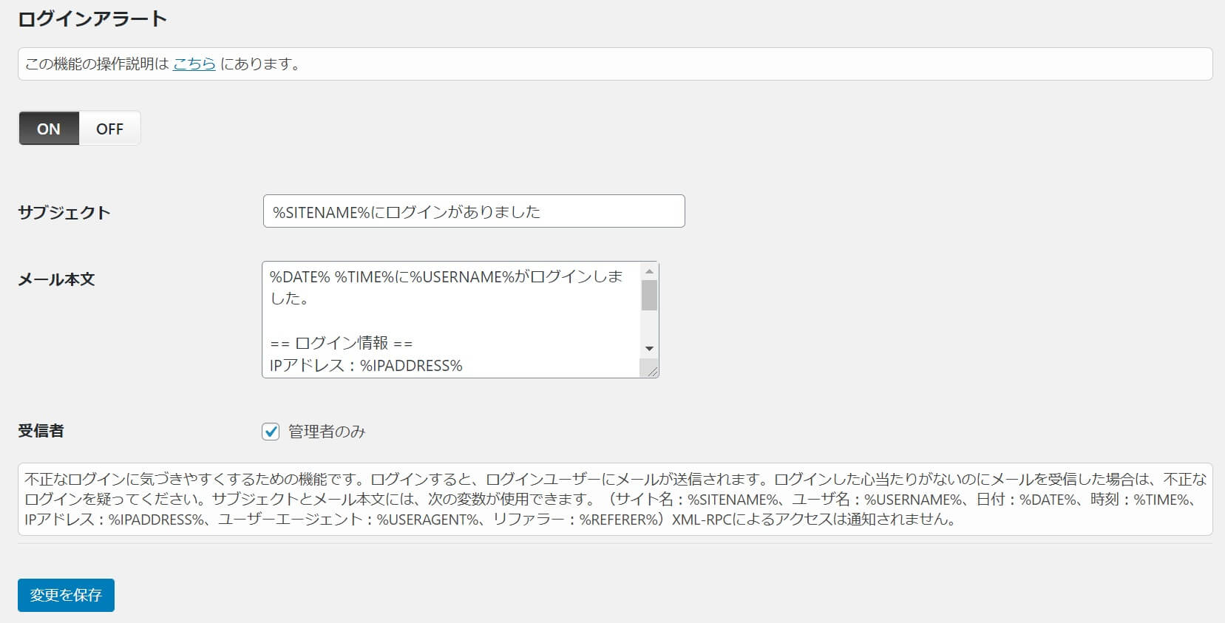Toggle the 管理者のみ checkbox
Screen dimensions: 1225x623
271,432
